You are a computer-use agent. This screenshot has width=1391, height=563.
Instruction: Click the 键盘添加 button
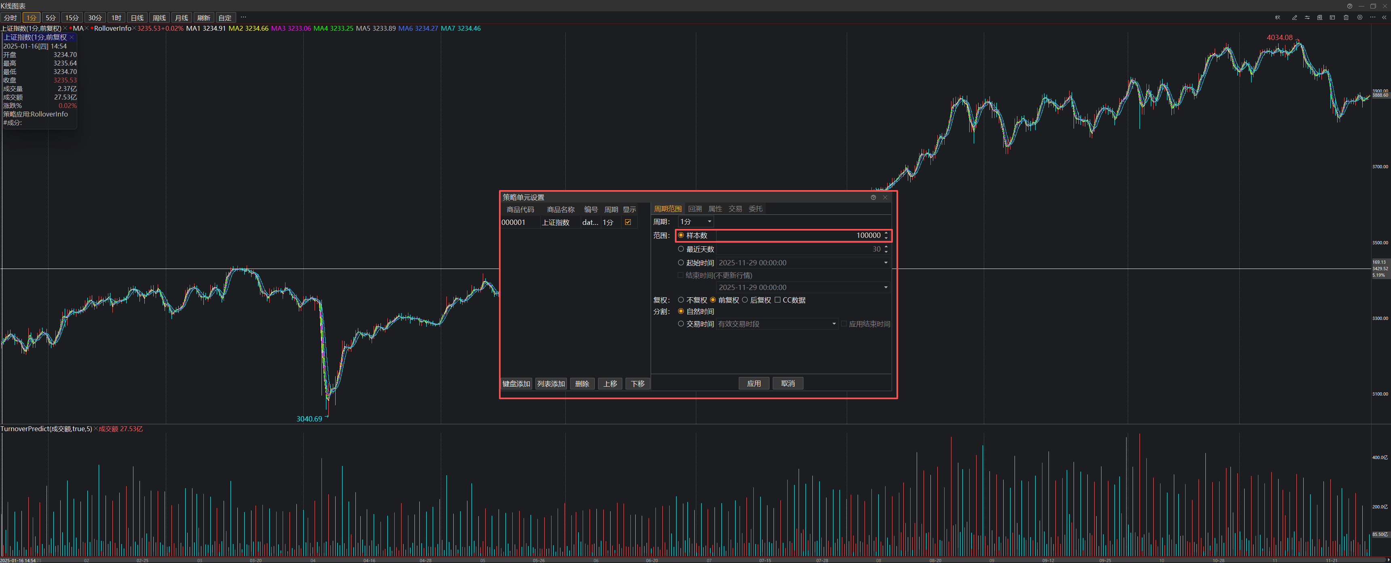point(516,383)
